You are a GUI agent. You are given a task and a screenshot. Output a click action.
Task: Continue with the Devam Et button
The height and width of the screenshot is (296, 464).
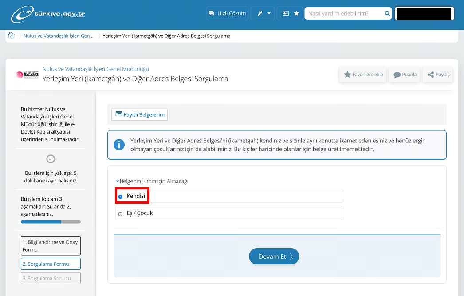tap(274, 257)
